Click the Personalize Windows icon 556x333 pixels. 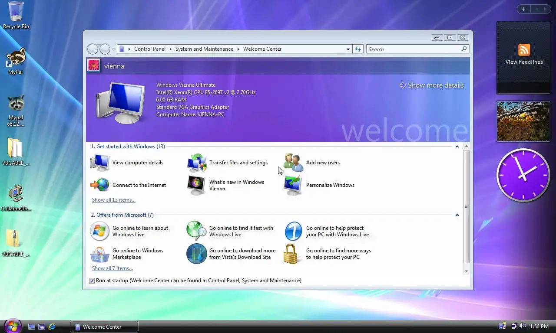tap(293, 186)
